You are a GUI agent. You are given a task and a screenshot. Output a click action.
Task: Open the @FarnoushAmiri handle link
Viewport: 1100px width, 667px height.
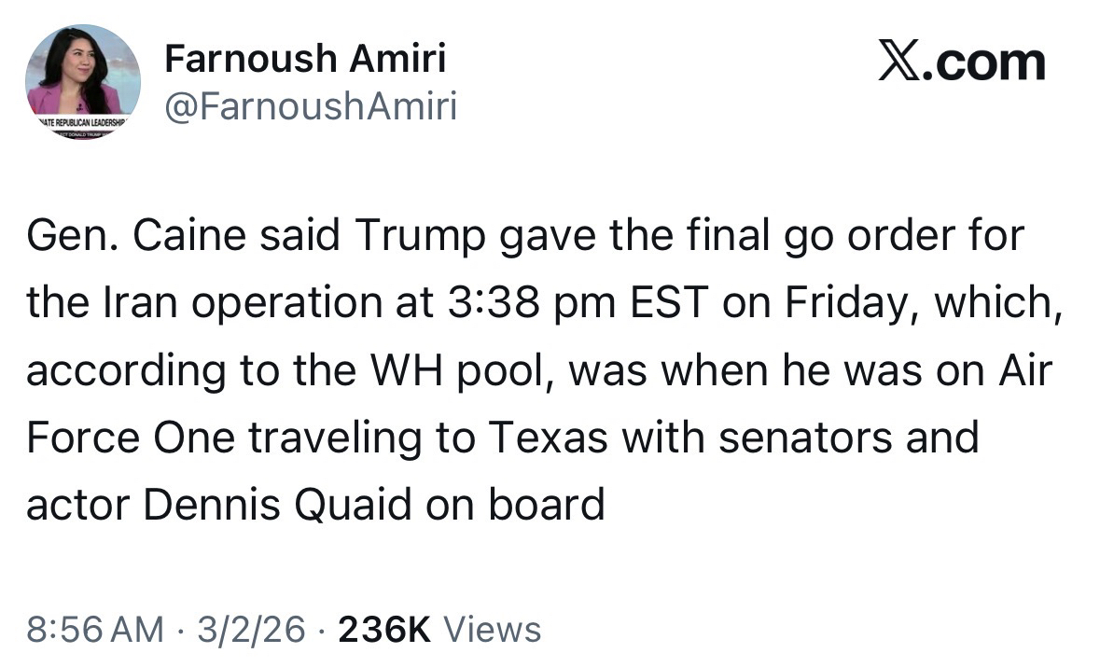coord(310,108)
